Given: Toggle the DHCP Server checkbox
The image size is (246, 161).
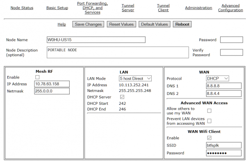Looking at the screenshot, I should [122, 97].
